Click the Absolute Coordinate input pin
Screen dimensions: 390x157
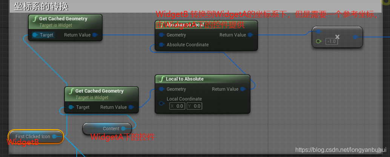tap(161, 45)
